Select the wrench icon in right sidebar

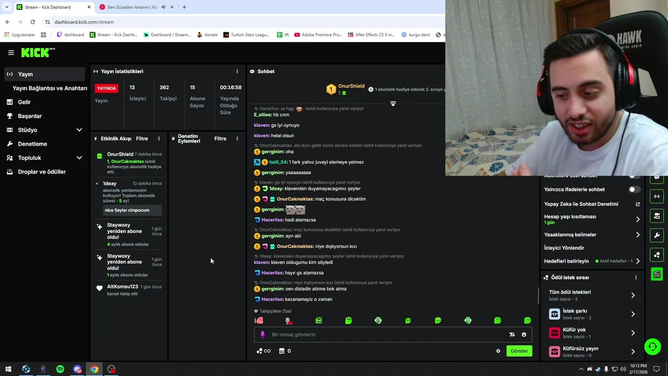click(657, 235)
